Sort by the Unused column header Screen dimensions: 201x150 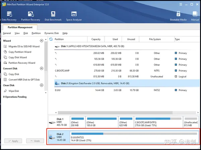[130, 39]
